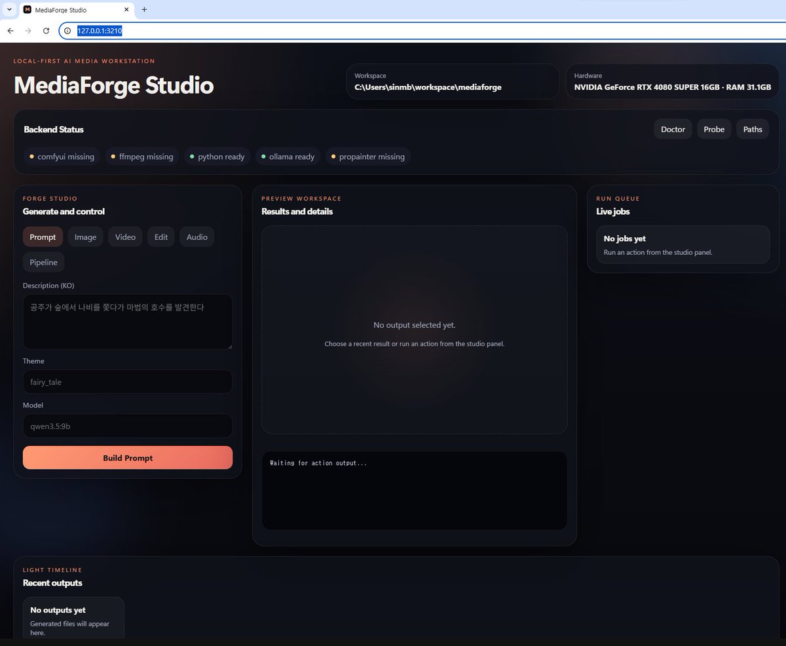786x646 pixels.
Task: Switch to the Image tab
Action: pyautogui.click(x=85, y=237)
